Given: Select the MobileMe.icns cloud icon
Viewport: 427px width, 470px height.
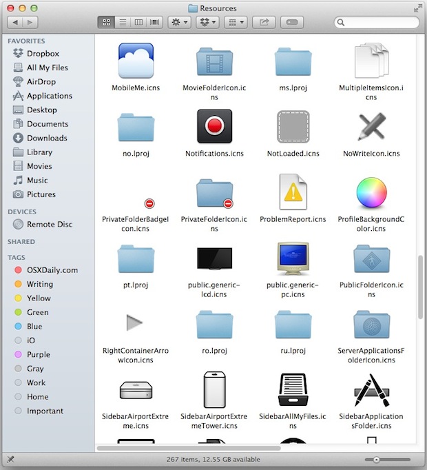Looking at the screenshot, I should (x=136, y=61).
